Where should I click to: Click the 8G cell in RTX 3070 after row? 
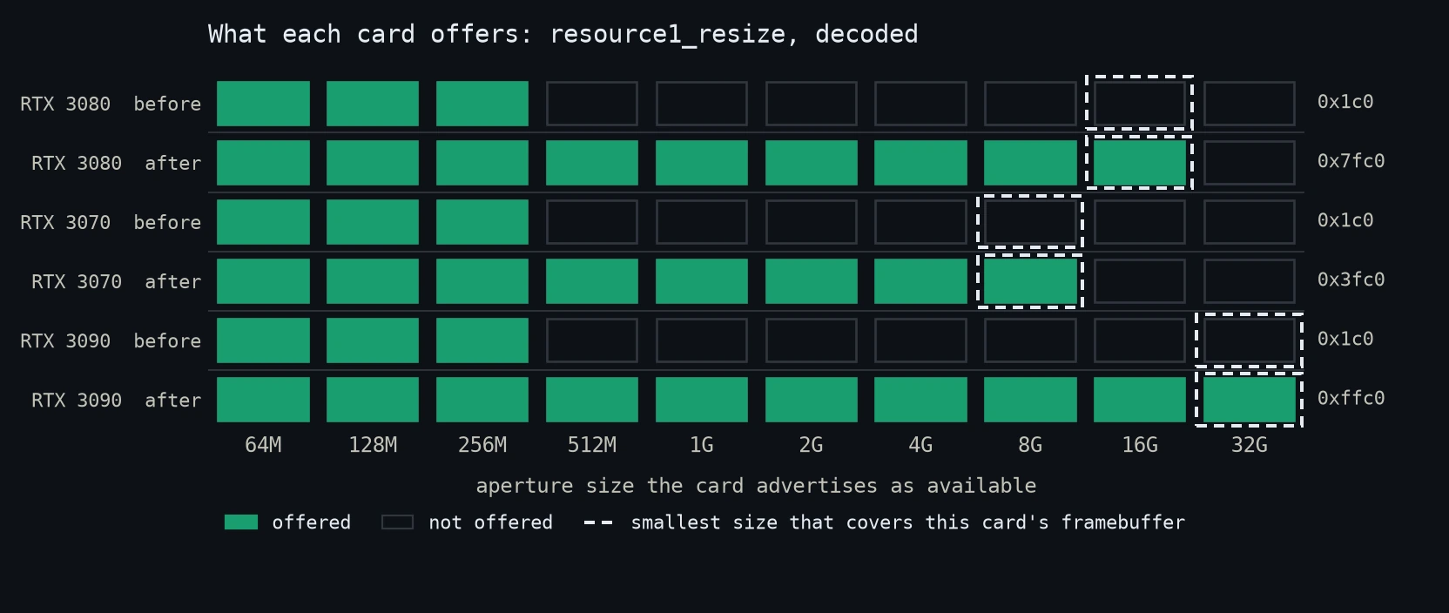(1030, 281)
